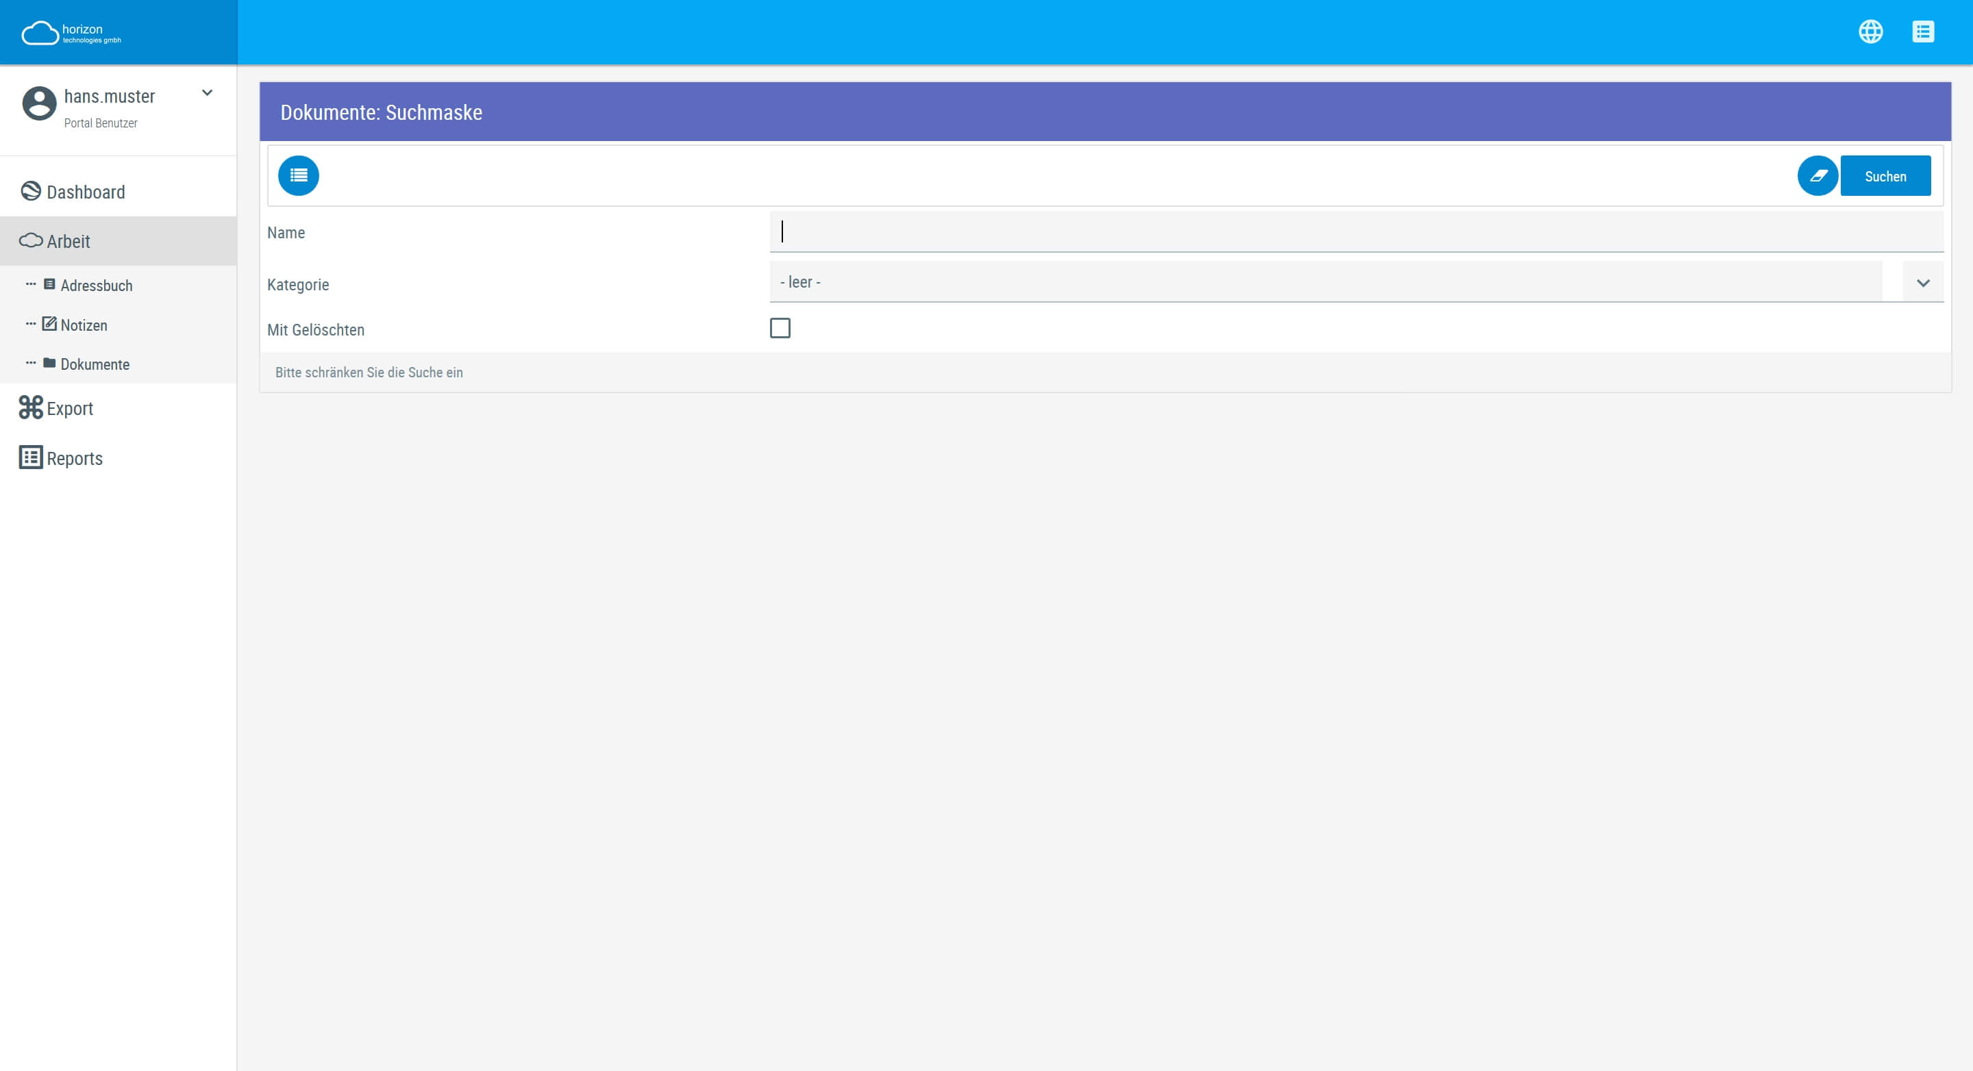1973x1071 pixels.
Task: Expand the hans.muster user menu chevron
Action: 207,93
